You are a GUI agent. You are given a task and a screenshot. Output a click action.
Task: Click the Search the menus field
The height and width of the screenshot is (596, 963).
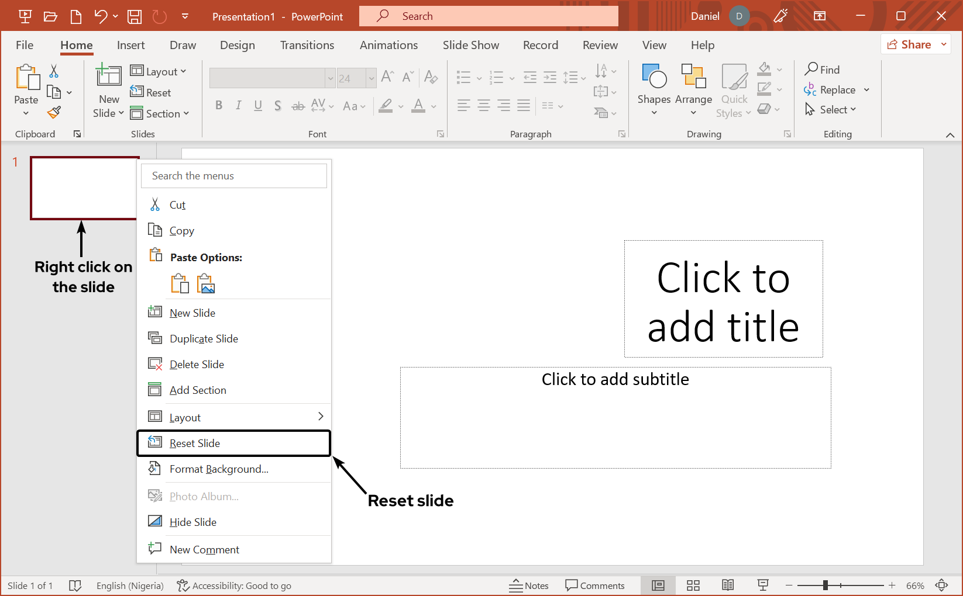click(x=234, y=176)
